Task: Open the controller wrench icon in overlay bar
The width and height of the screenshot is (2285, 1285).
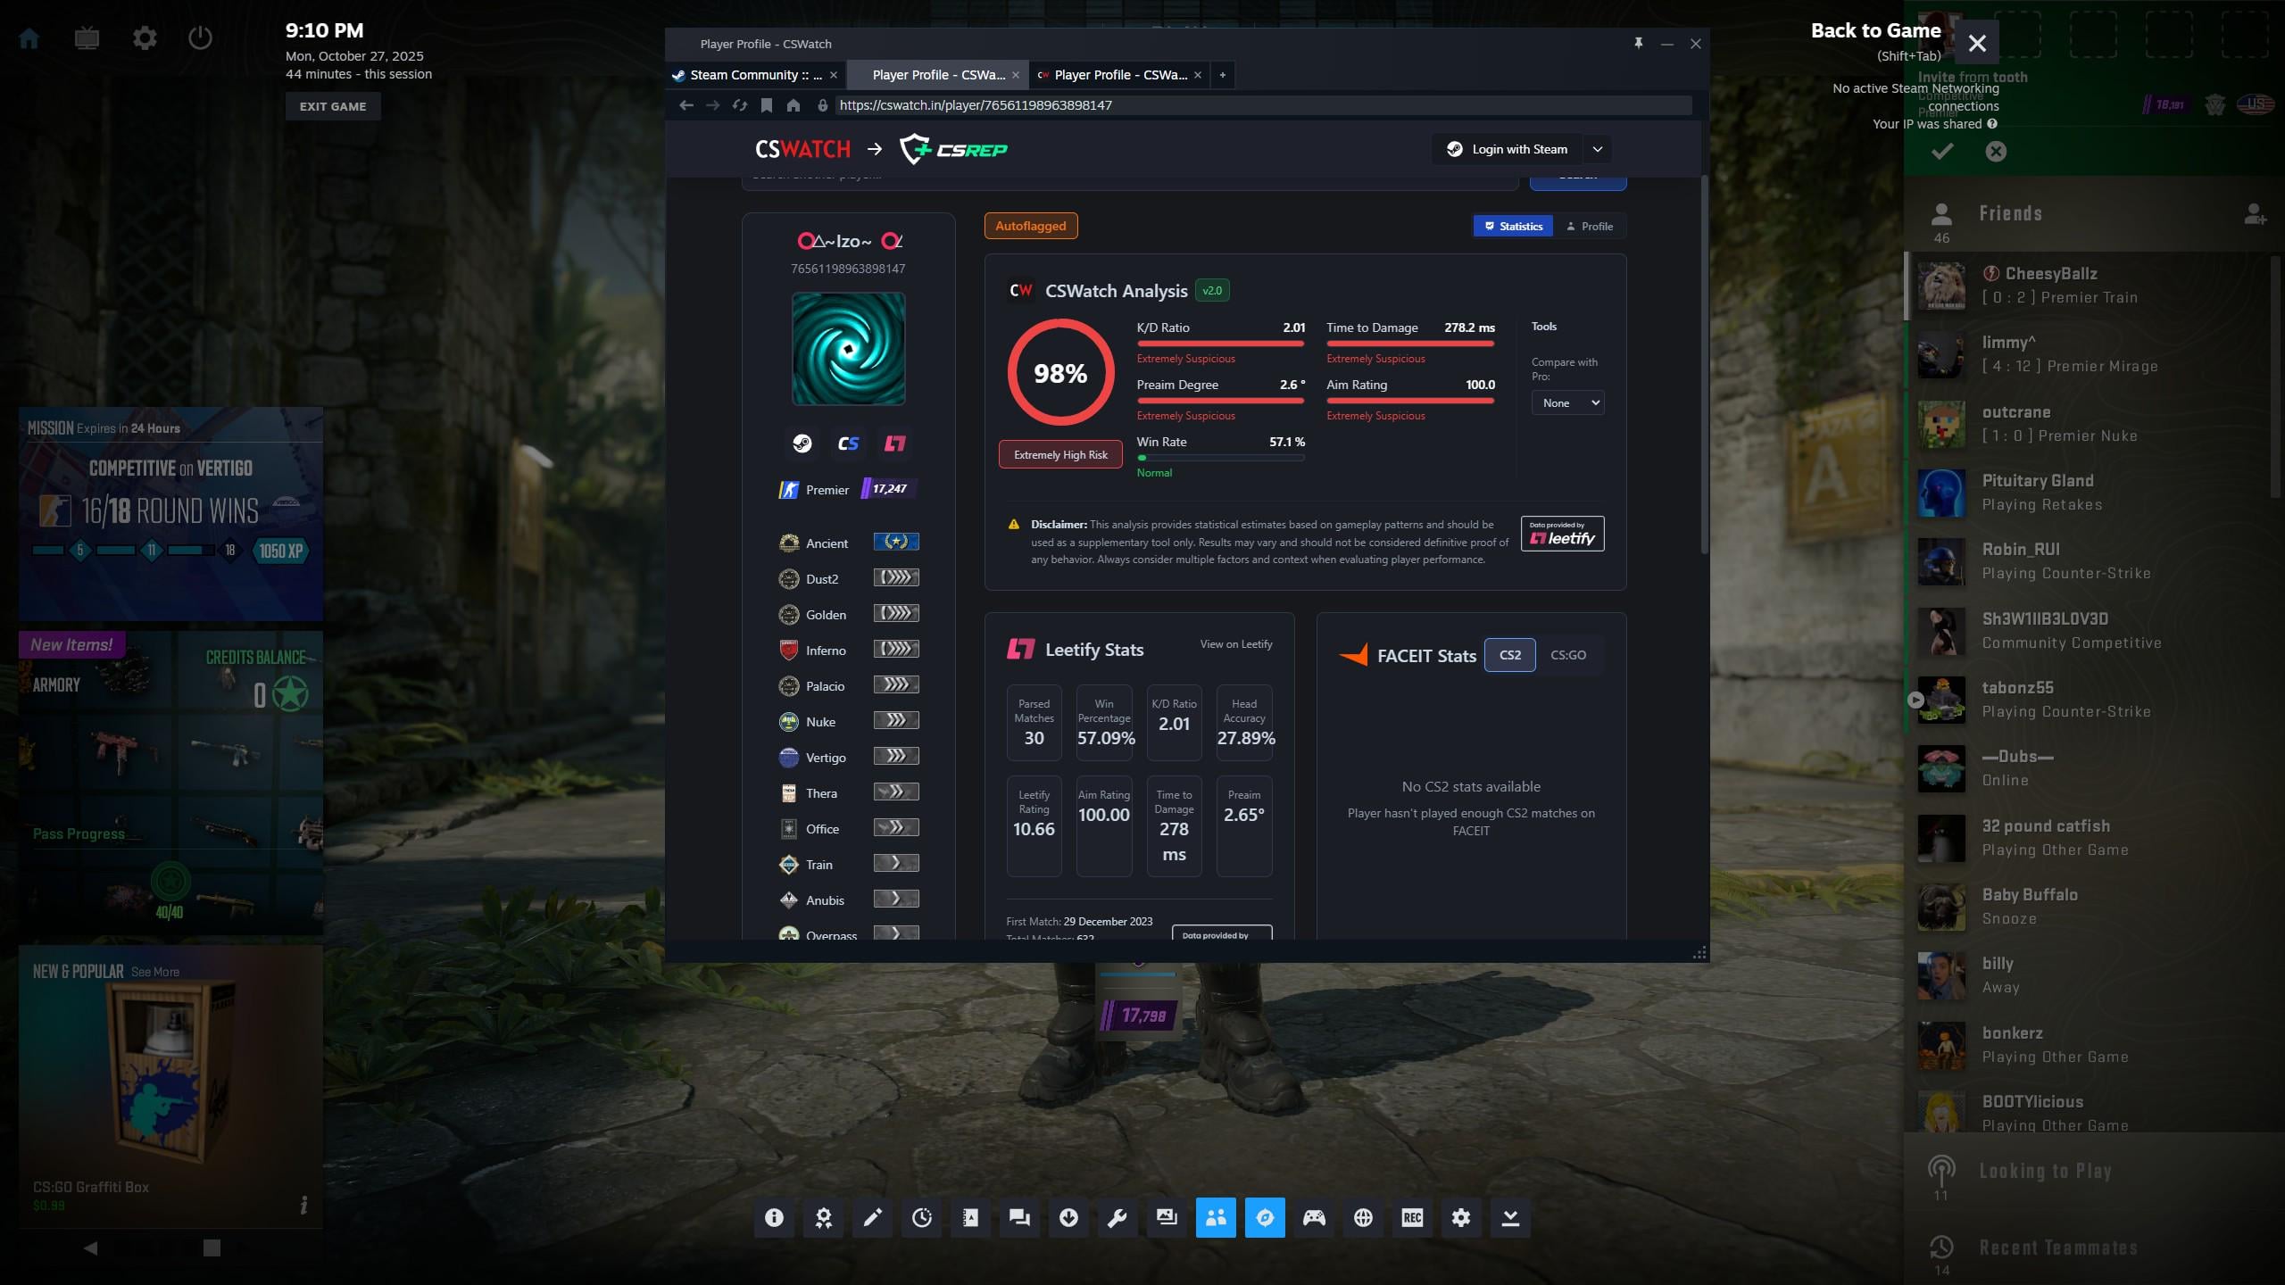Action: [x=1118, y=1218]
